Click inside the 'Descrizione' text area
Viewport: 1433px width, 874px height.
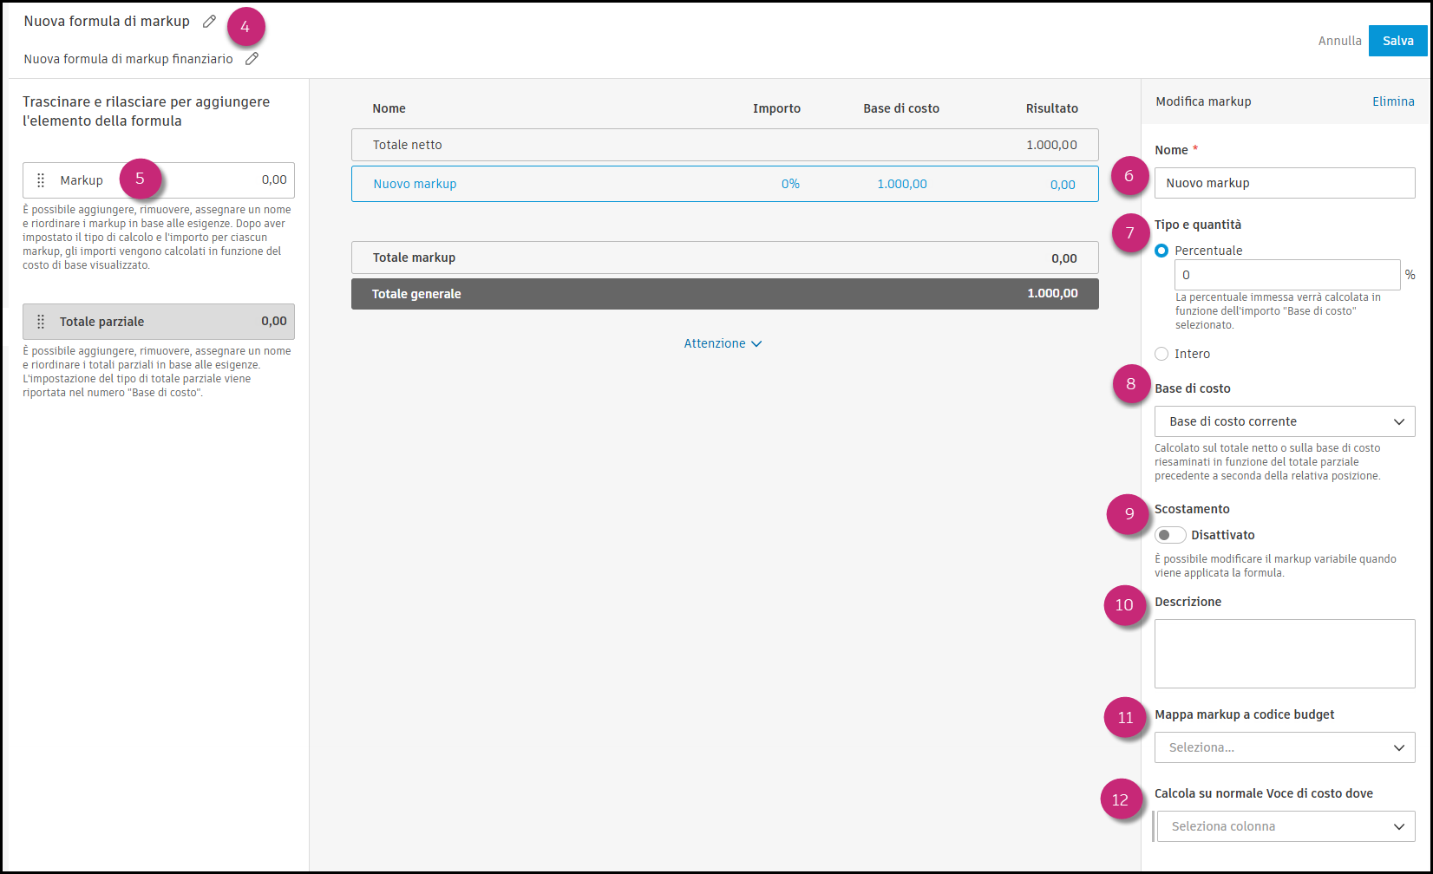coord(1284,653)
